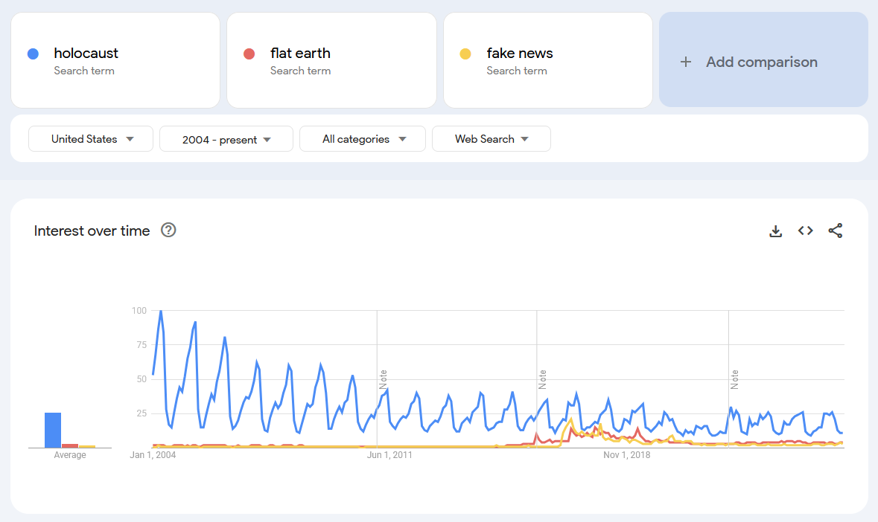Select the blue average bar
Image resolution: width=878 pixels, height=522 pixels.
click(x=53, y=430)
